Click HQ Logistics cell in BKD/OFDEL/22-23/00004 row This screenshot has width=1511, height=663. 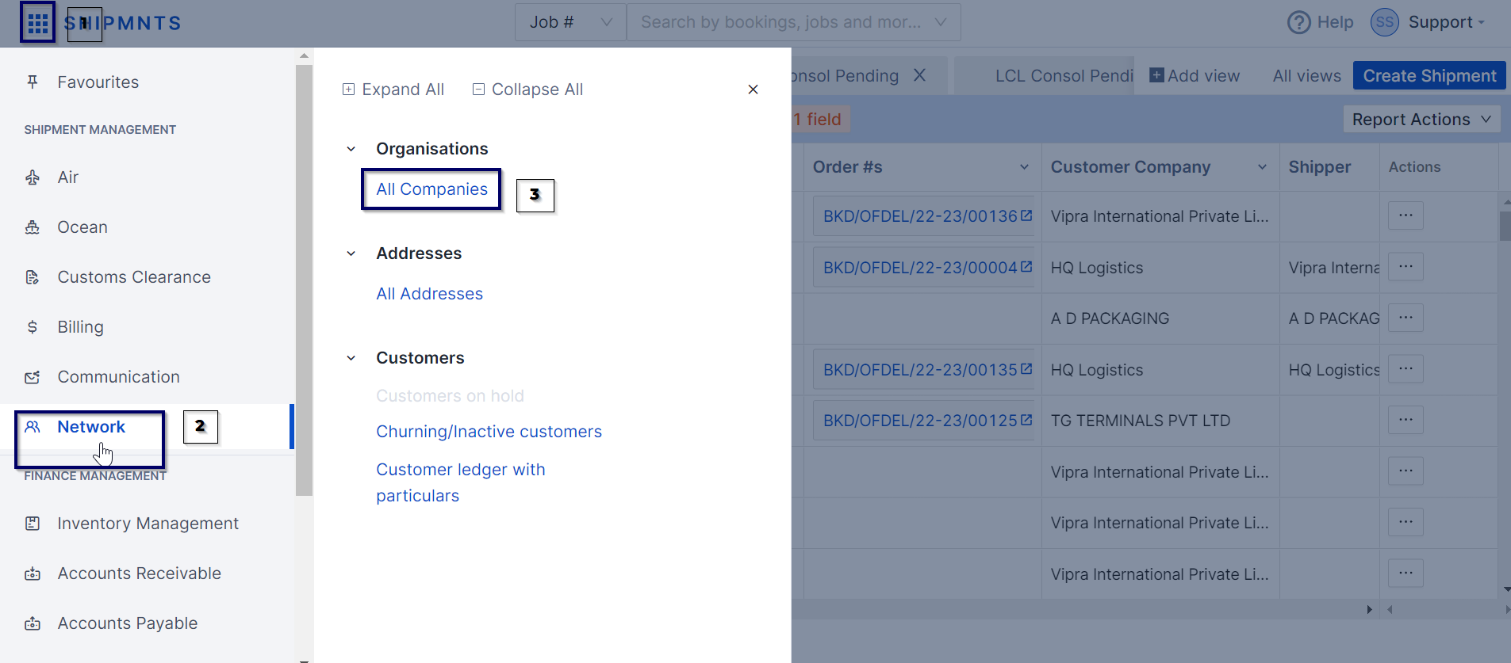coord(1096,268)
